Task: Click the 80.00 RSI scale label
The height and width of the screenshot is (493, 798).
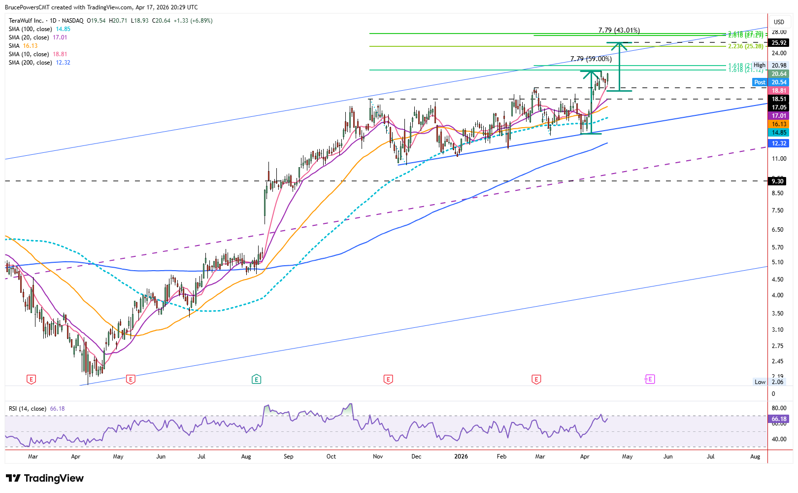Action: (779, 408)
